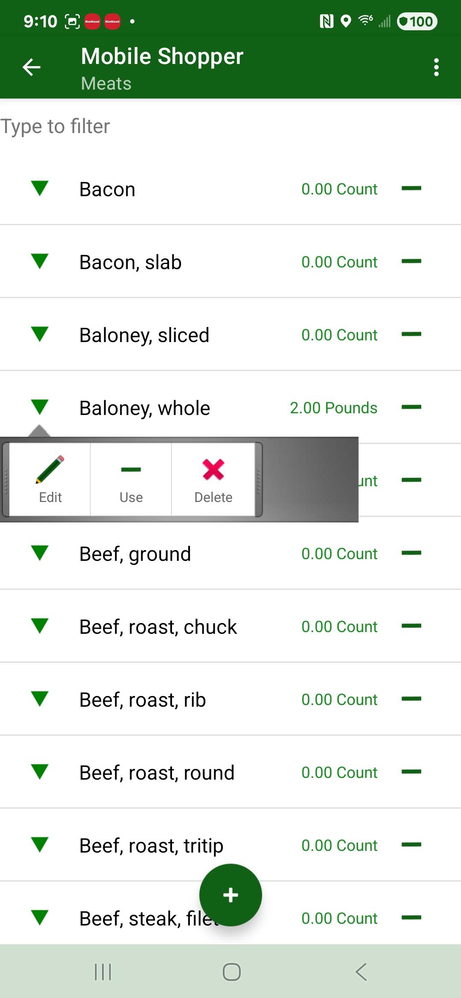Tap the minus icon for Beef, roast, rib
This screenshot has width=461, height=998.
[x=411, y=699]
